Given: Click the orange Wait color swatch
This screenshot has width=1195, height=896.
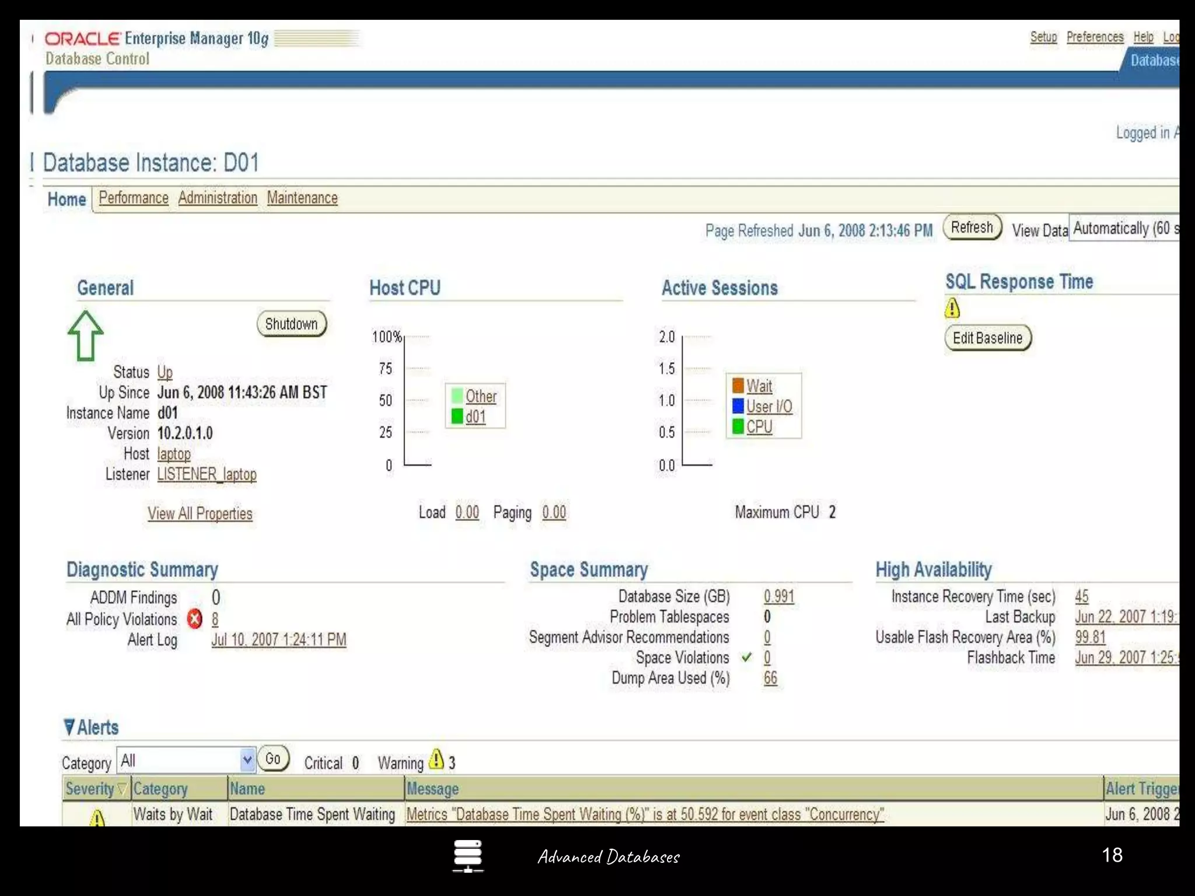Looking at the screenshot, I should pos(738,385).
